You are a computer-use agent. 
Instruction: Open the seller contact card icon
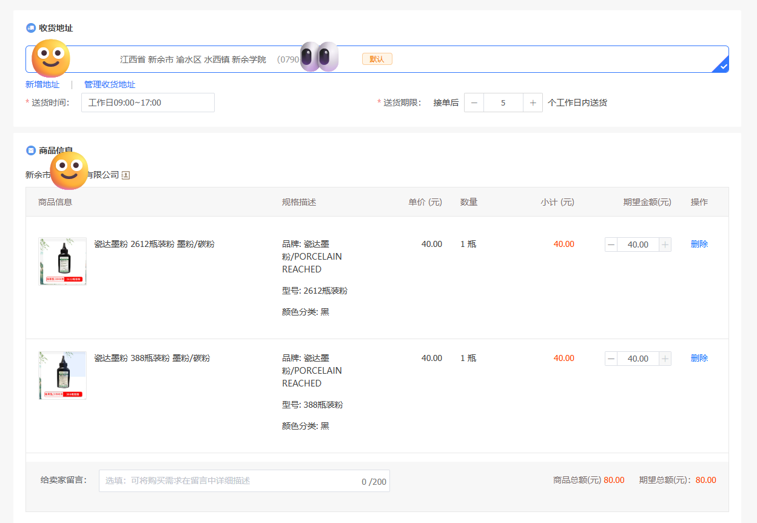point(126,175)
